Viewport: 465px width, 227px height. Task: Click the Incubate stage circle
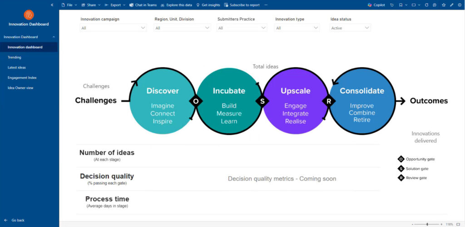(x=229, y=101)
